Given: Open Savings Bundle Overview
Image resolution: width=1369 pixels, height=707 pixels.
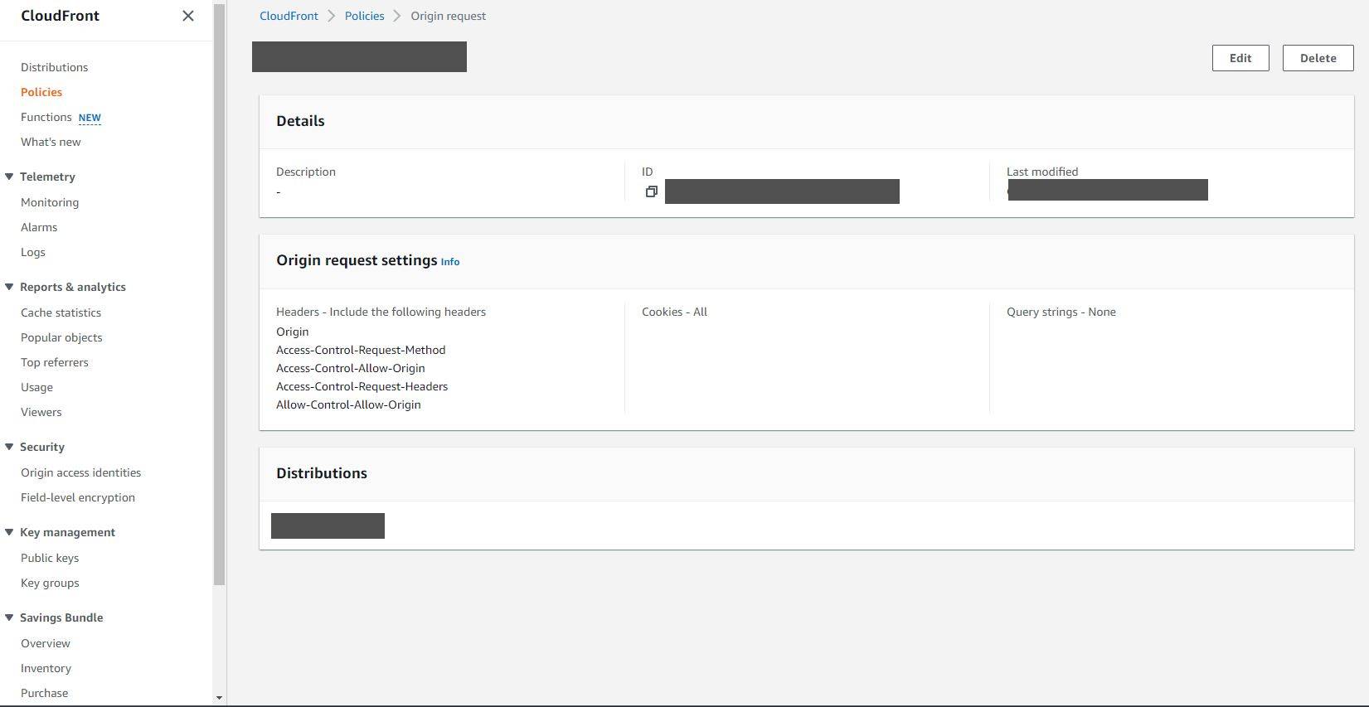Looking at the screenshot, I should (46, 643).
